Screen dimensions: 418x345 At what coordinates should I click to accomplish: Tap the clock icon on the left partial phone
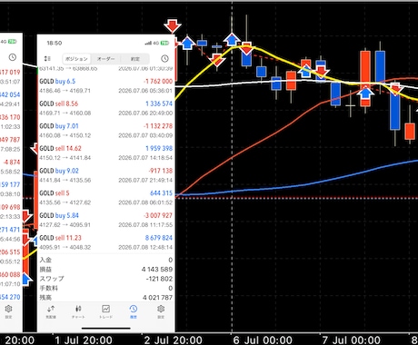click(13, 57)
